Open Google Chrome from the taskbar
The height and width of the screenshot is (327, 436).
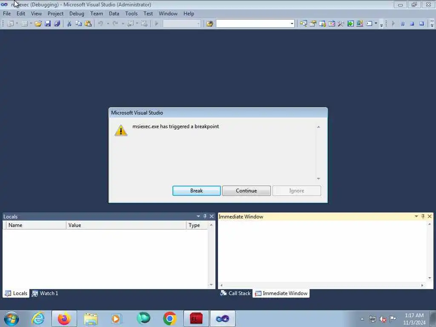click(169, 318)
